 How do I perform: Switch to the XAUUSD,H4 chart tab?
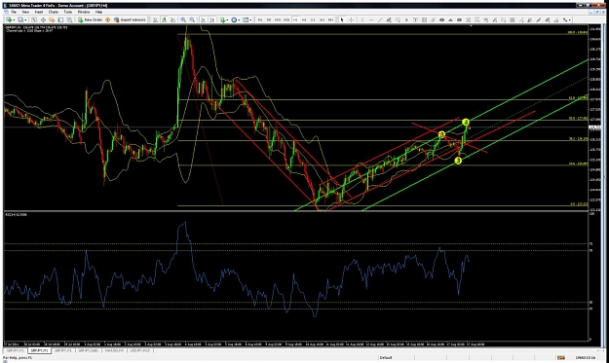[113, 350]
